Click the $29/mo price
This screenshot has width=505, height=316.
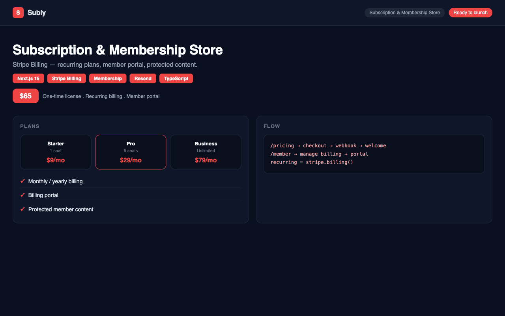(131, 160)
